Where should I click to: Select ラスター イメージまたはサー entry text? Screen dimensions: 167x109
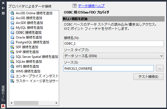[37, 81]
